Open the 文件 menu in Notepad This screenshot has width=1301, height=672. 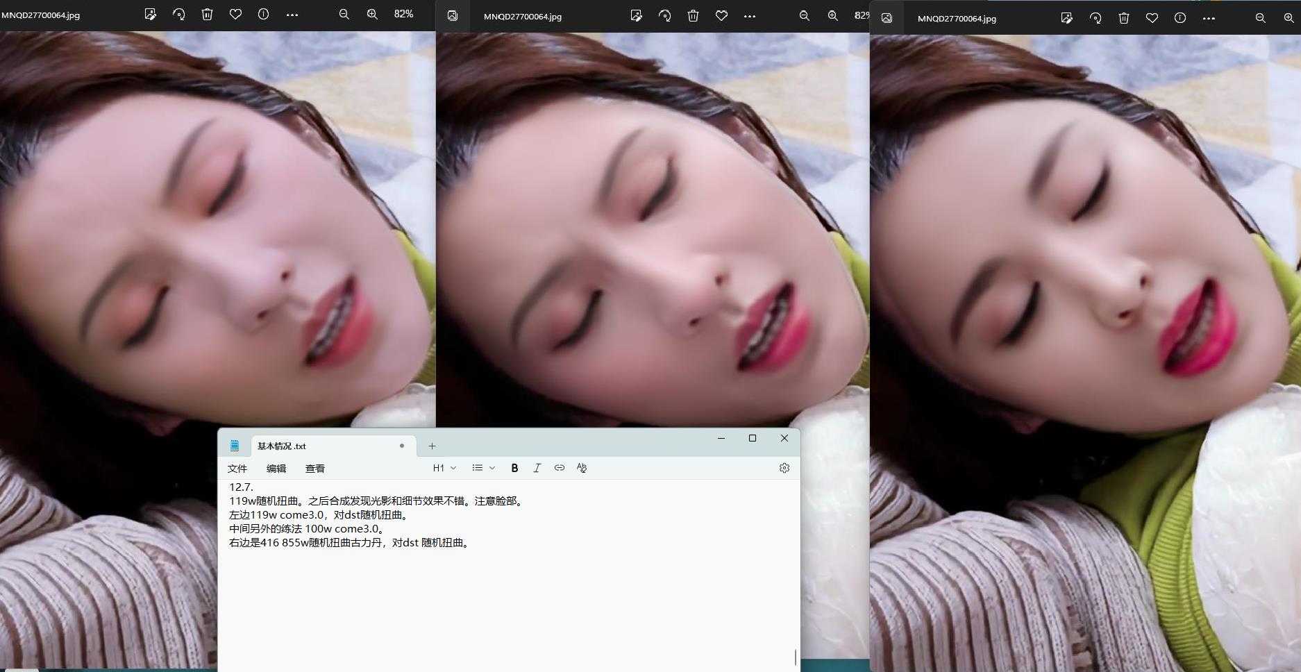click(x=238, y=468)
